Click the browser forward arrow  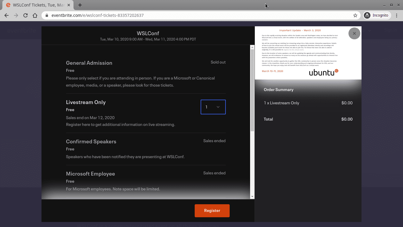click(16, 15)
